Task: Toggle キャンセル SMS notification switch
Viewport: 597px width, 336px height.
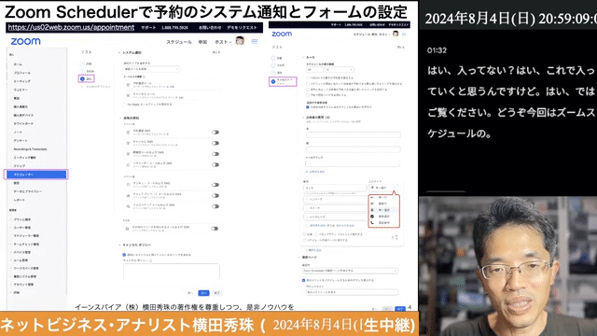Action: (x=215, y=143)
